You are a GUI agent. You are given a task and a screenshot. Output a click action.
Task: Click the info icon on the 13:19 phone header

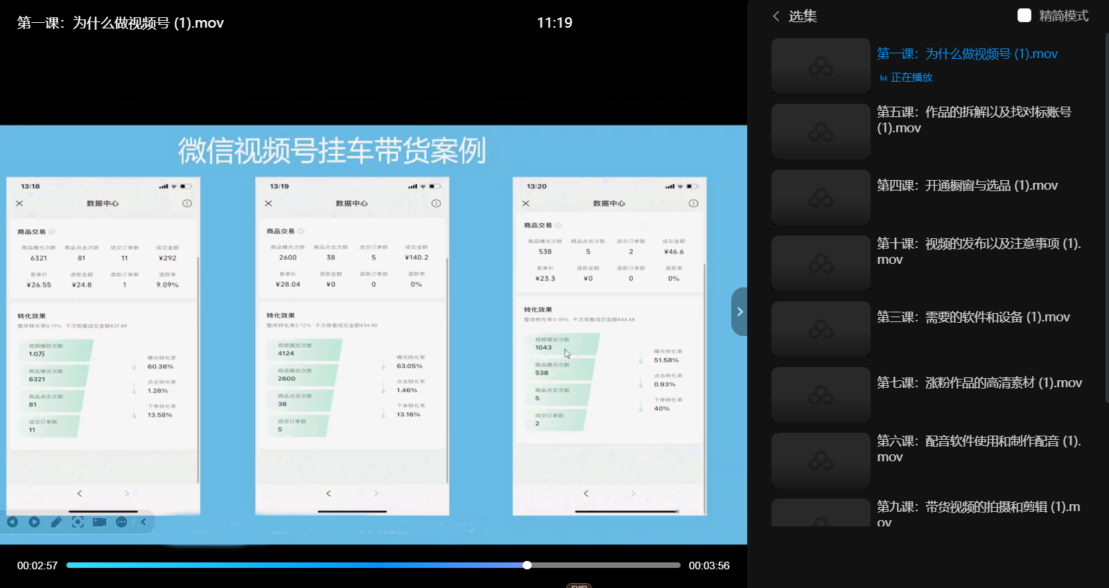coord(436,204)
